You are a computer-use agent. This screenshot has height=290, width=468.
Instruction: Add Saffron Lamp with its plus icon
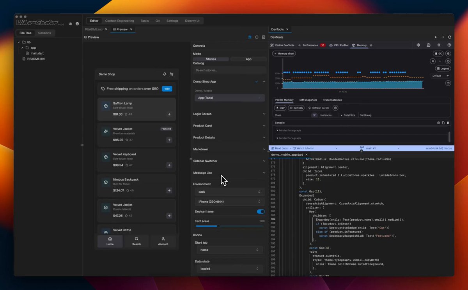[169, 114]
